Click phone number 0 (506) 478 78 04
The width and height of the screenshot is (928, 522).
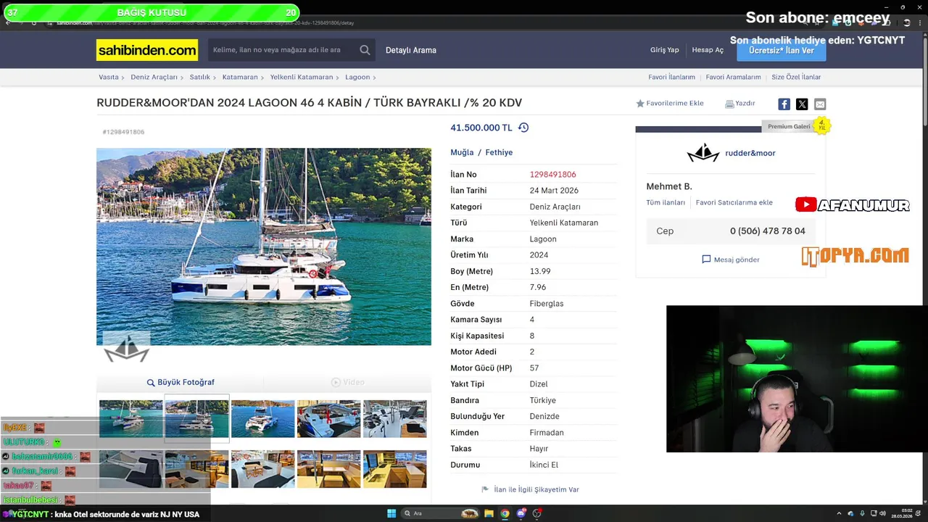767,231
